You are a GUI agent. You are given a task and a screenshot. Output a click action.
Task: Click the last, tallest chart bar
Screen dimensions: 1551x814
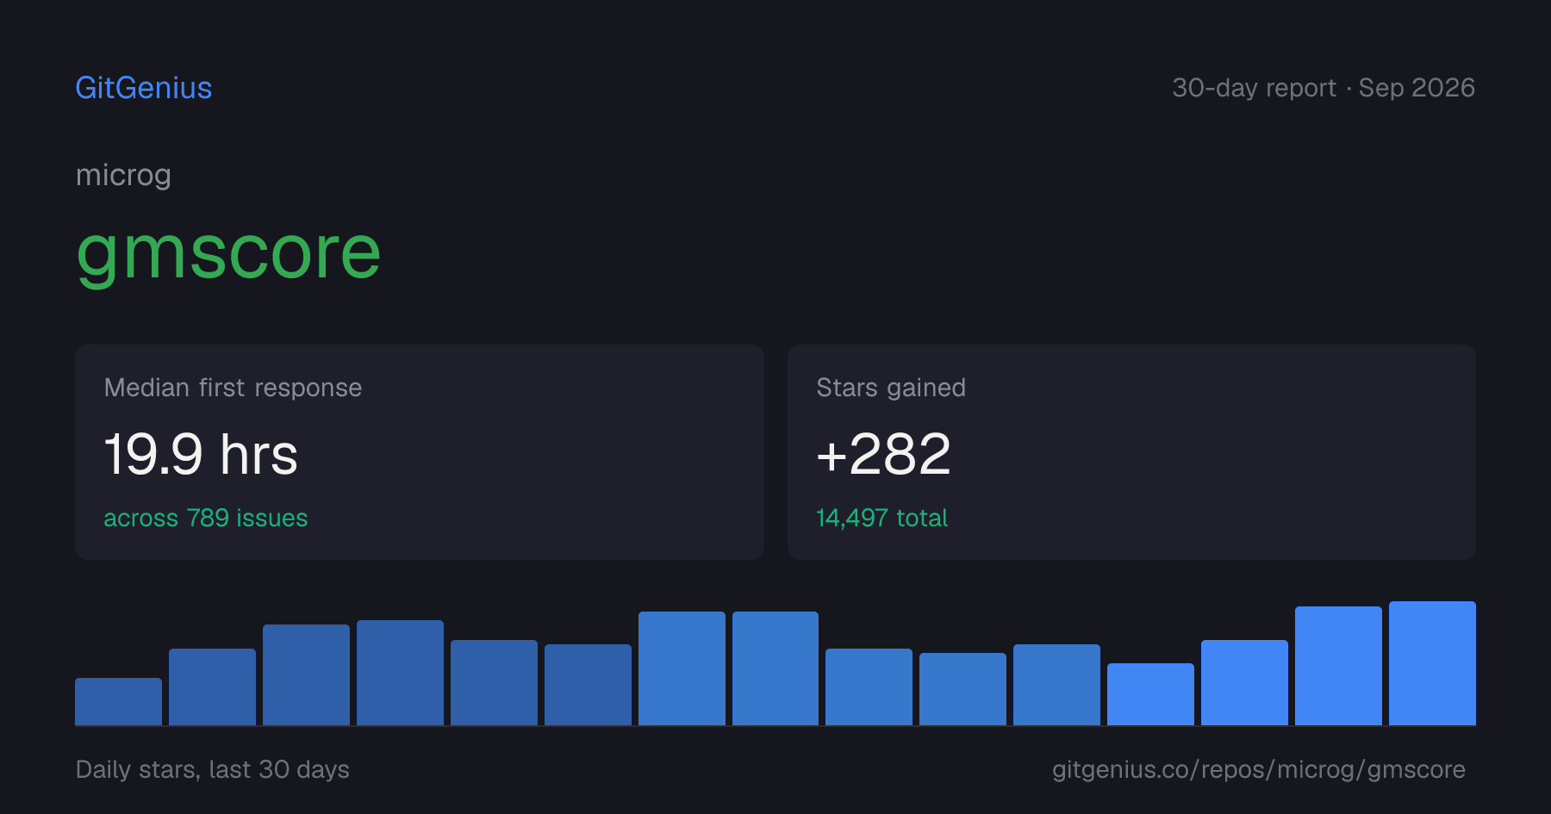pos(1432,663)
